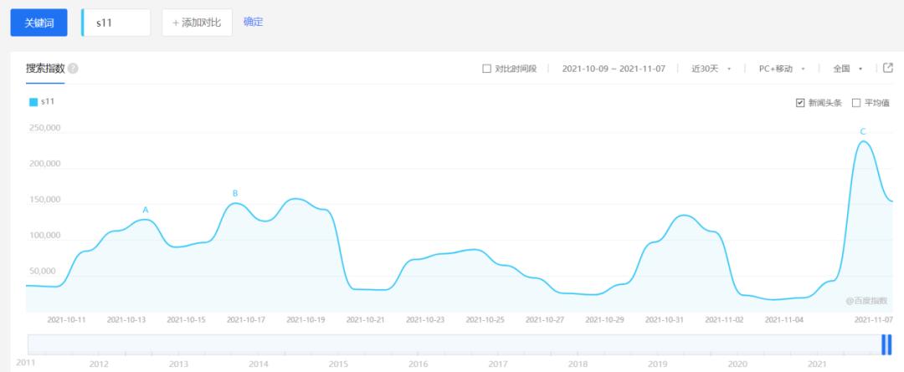Click the help icon beside 搜索指数
Screen dimensions: 904x372
73,69
